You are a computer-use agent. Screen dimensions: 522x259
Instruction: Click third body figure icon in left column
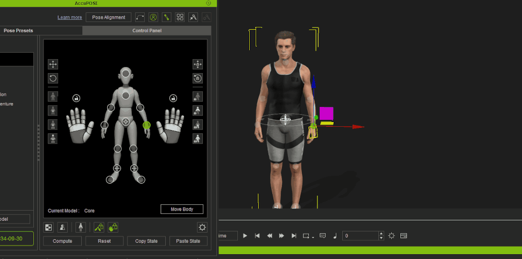(53, 124)
